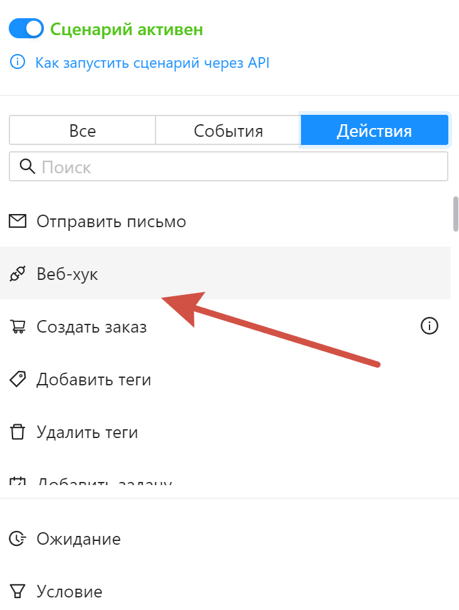The image size is (459, 610).
Task: Click the funnel icon for "Условие"
Action: pyautogui.click(x=18, y=591)
